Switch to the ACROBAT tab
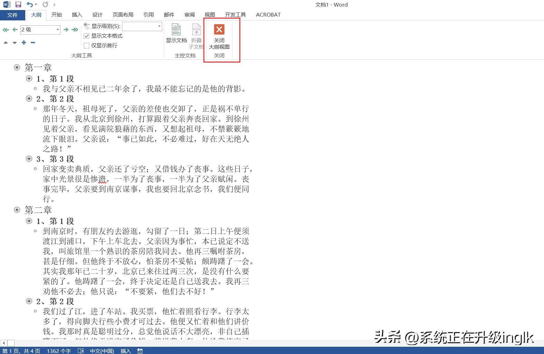 268,15
